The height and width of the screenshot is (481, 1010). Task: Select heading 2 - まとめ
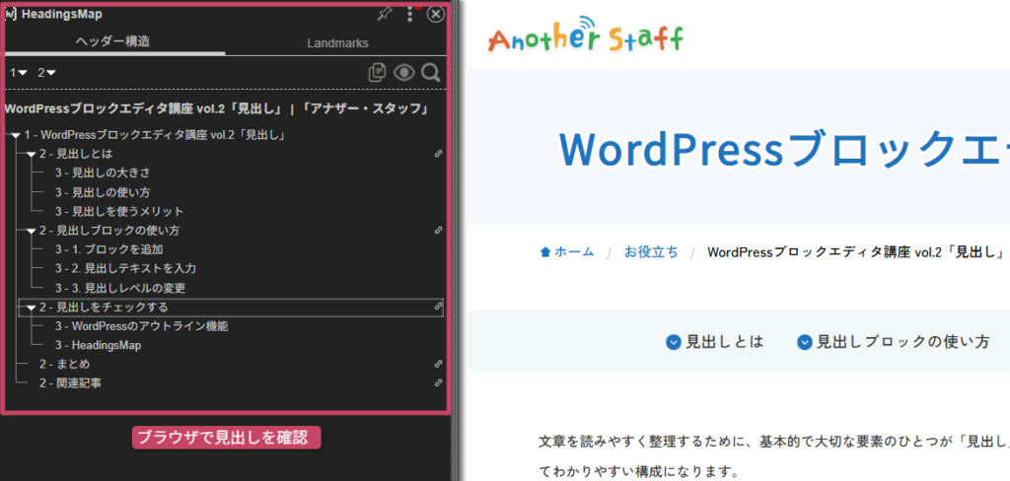[x=64, y=365]
